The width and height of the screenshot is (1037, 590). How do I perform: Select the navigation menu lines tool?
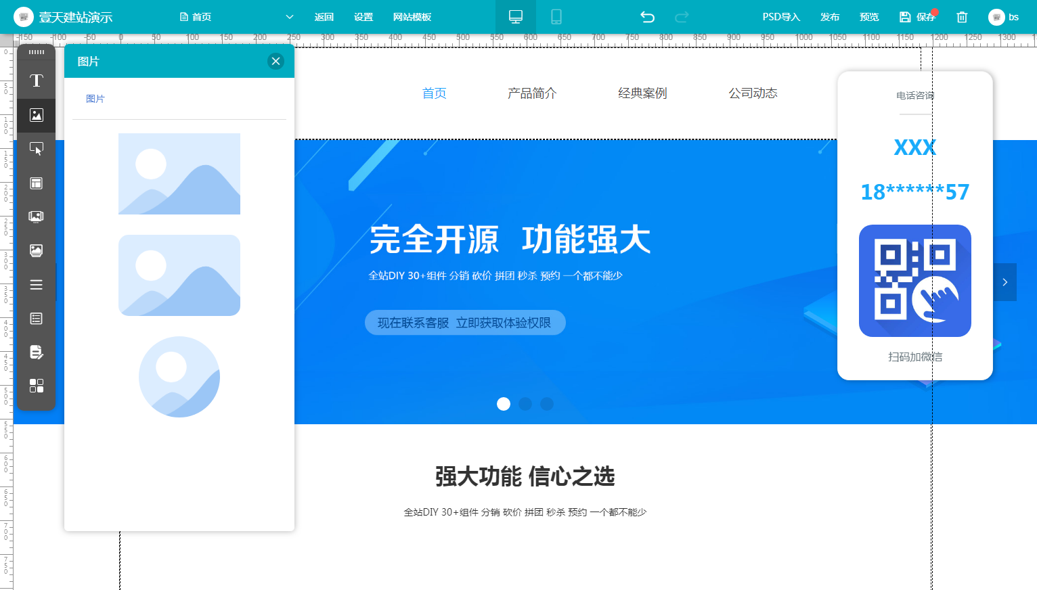(37, 284)
